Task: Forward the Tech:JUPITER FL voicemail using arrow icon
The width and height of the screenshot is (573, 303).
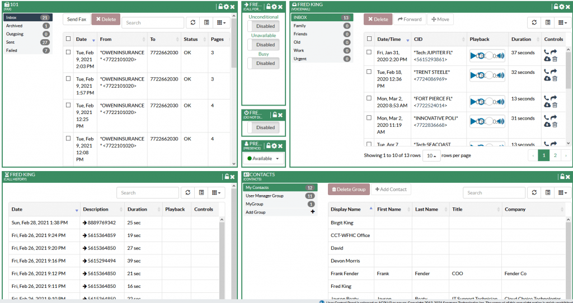Action: 553,52
